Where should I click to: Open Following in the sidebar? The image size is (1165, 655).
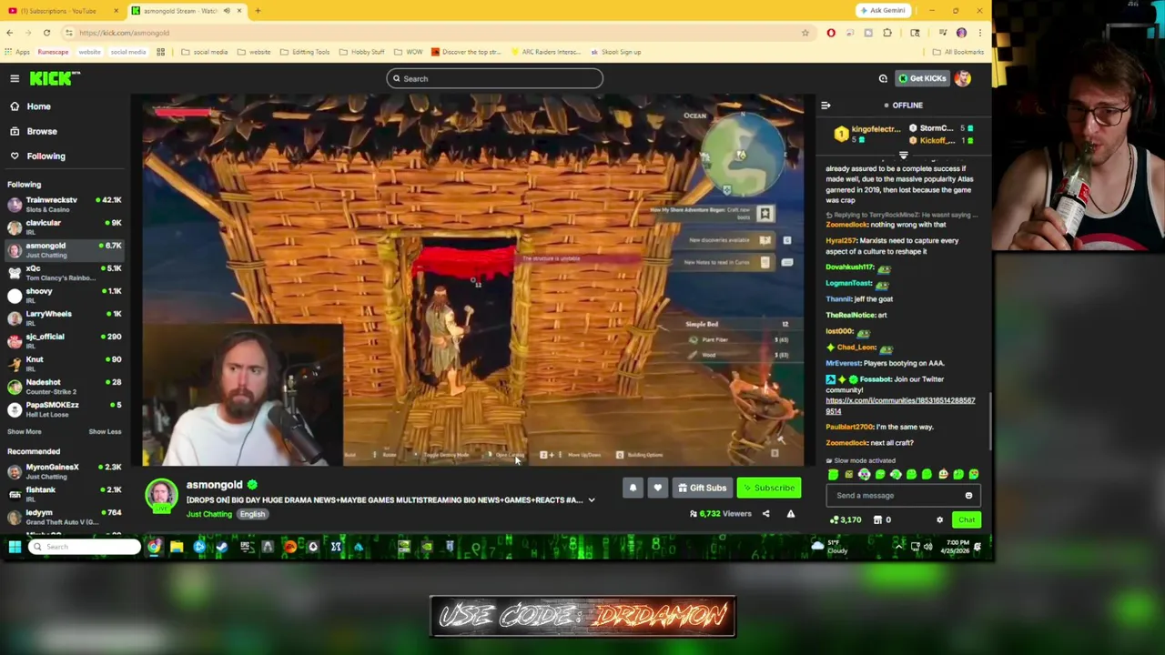pyautogui.click(x=46, y=156)
